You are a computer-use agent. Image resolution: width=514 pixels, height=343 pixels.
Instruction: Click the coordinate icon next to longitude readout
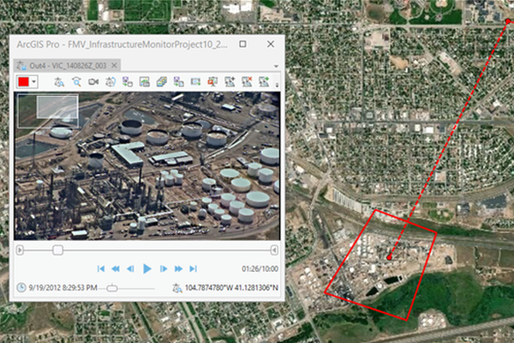coord(176,288)
